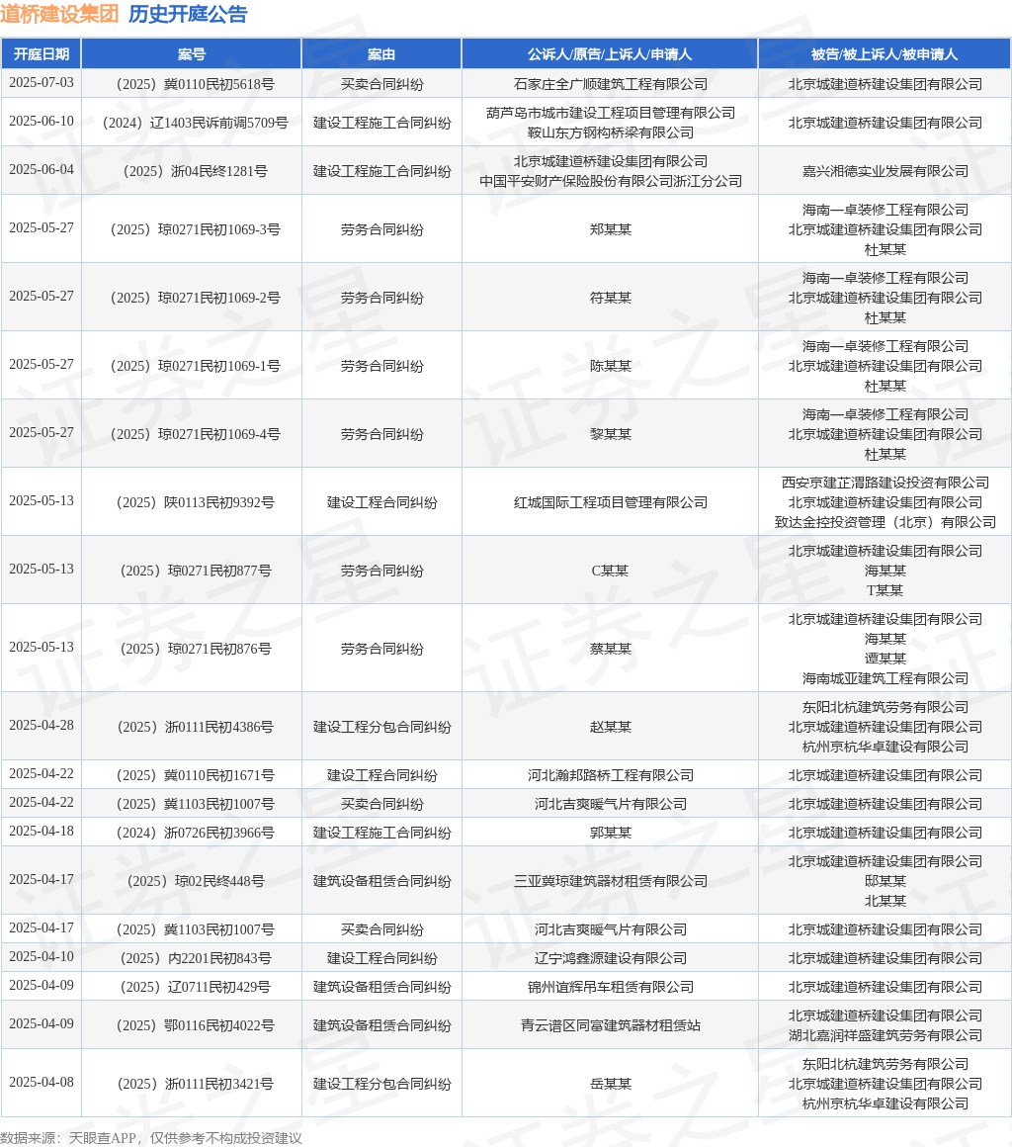
Task: Click plaintiff 河北瀚邦路桥工程有限公司
Action: tap(611, 775)
